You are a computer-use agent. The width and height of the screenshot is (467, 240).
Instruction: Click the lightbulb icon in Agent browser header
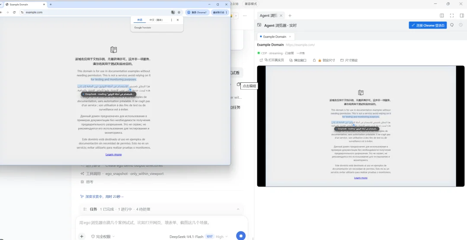point(452,25)
